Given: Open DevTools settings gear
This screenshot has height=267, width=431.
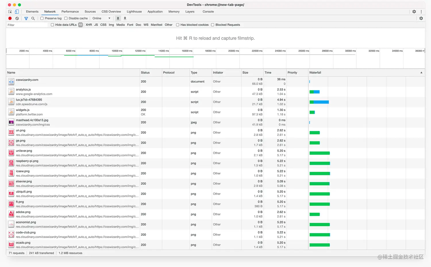Looking at the screenshot, I should (414, 12).
